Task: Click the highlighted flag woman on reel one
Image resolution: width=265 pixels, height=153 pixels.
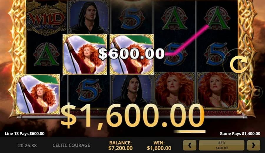Action: tap(38, 94)
